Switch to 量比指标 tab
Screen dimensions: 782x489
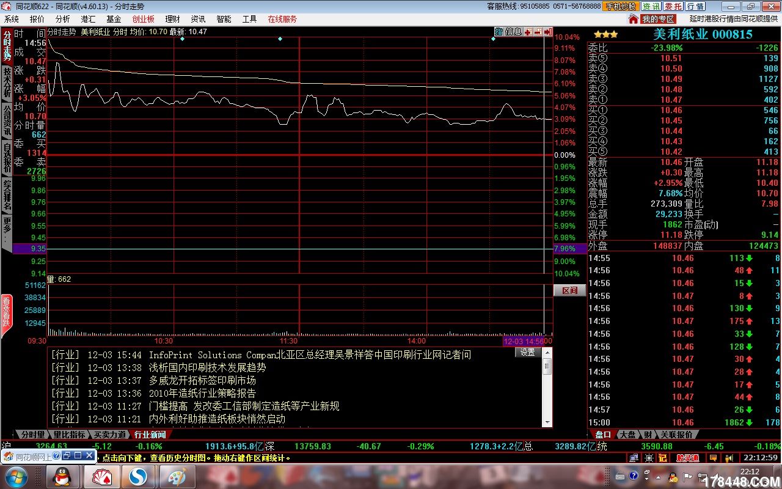69,435
